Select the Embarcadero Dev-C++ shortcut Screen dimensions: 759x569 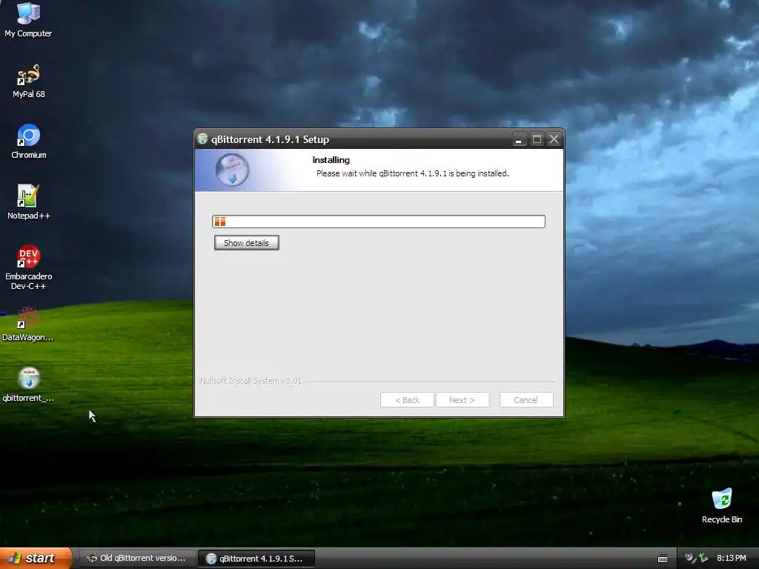pyautogui.click(x=28, y=267)
